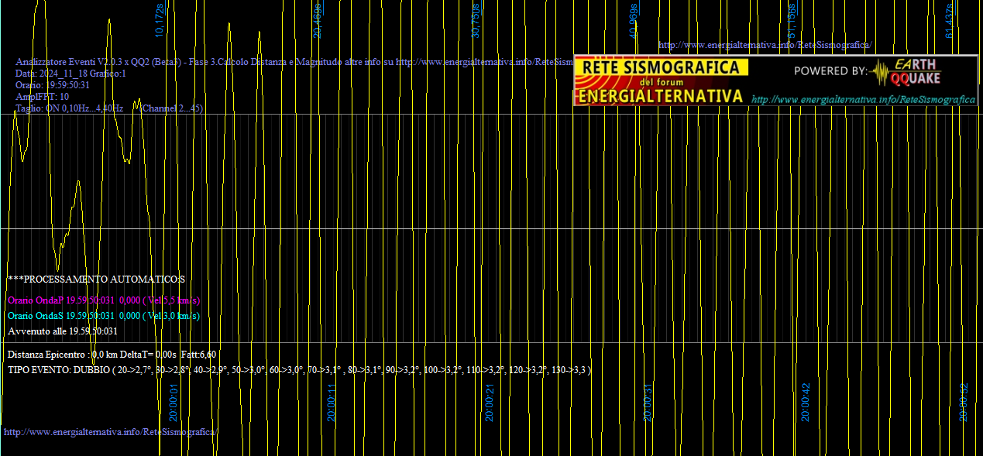Open the energialternativa link in the bottom-left corner

(111, 431)
